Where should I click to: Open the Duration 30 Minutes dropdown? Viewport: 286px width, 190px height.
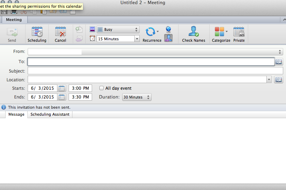(x=137, y=97)
